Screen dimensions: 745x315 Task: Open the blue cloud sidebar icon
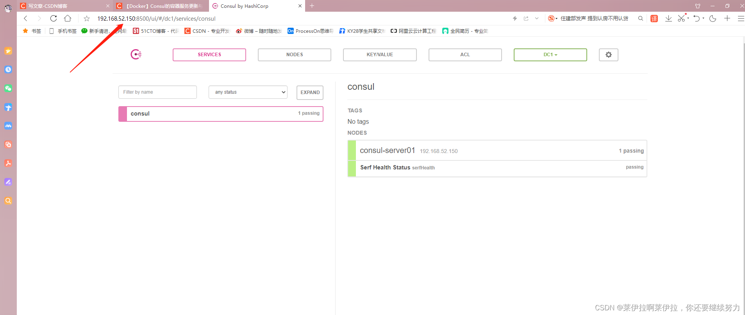point(8,126)
